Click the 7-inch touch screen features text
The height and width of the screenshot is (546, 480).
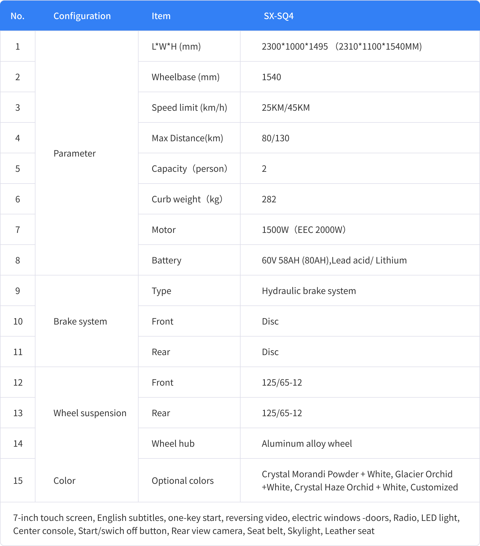click(x=236, y=524)
